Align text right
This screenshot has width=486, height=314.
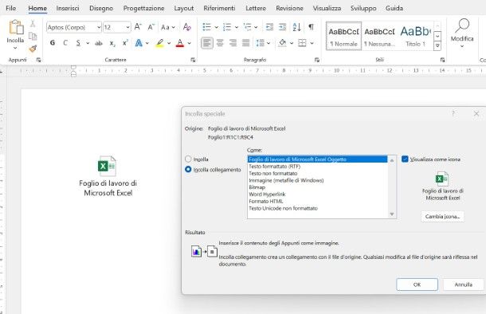pos(233,43)
